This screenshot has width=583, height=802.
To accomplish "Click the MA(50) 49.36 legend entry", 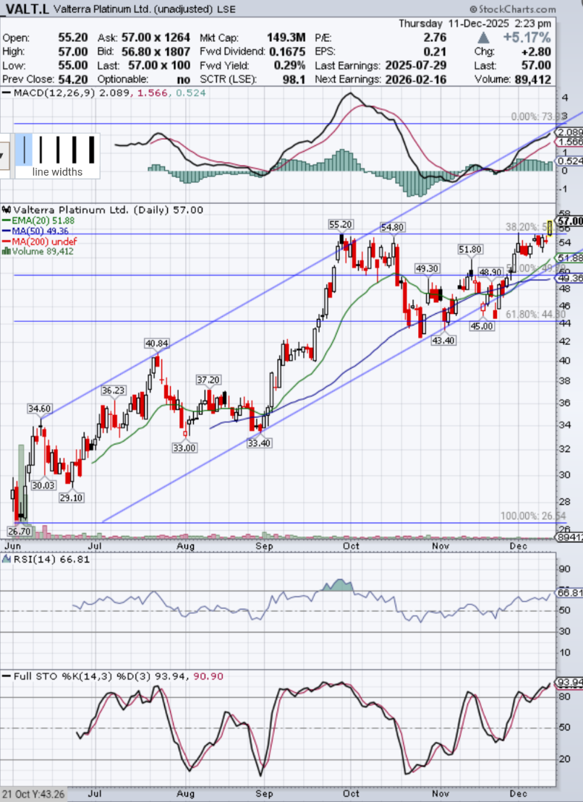I will tap(41, 231).
